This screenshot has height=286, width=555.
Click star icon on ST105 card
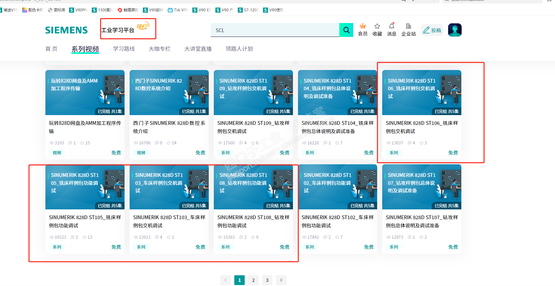(x=85, y=237)
